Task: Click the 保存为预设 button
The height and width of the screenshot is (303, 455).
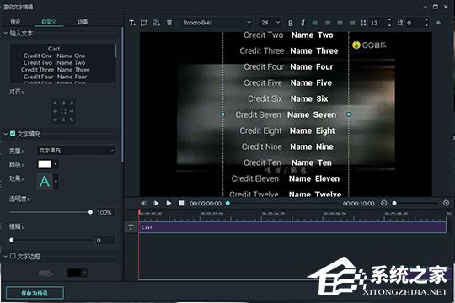Action: [x=35, y=293]
